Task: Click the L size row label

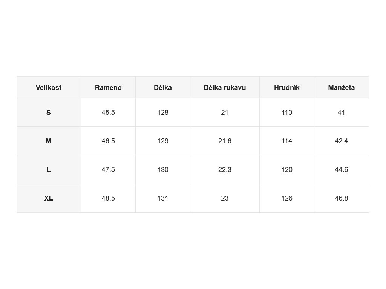Action: [49, 170]
